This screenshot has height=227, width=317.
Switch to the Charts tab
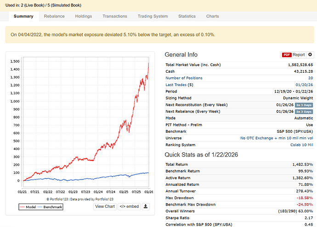pyautogui.click(x=213, y=16)
